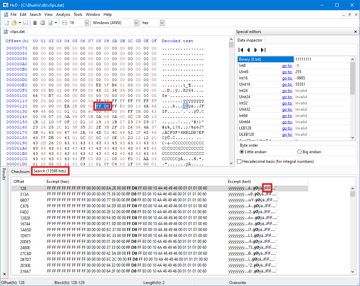Viewport: 360px width, 286px height.
Task: Select search result at offset F4D2
Action: tap(160, 212)
